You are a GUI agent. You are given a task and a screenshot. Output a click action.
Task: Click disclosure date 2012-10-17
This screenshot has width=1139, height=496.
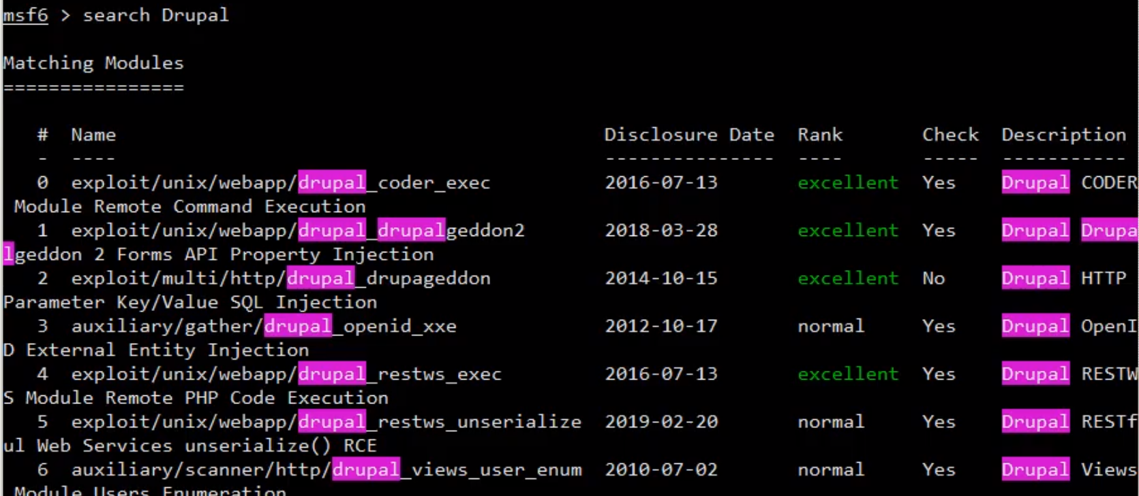661,326
